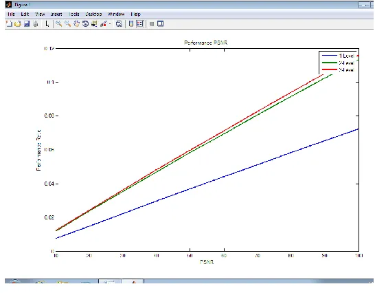Enable the Pan hand tool
Screen dimensions: 375x293
76,23
